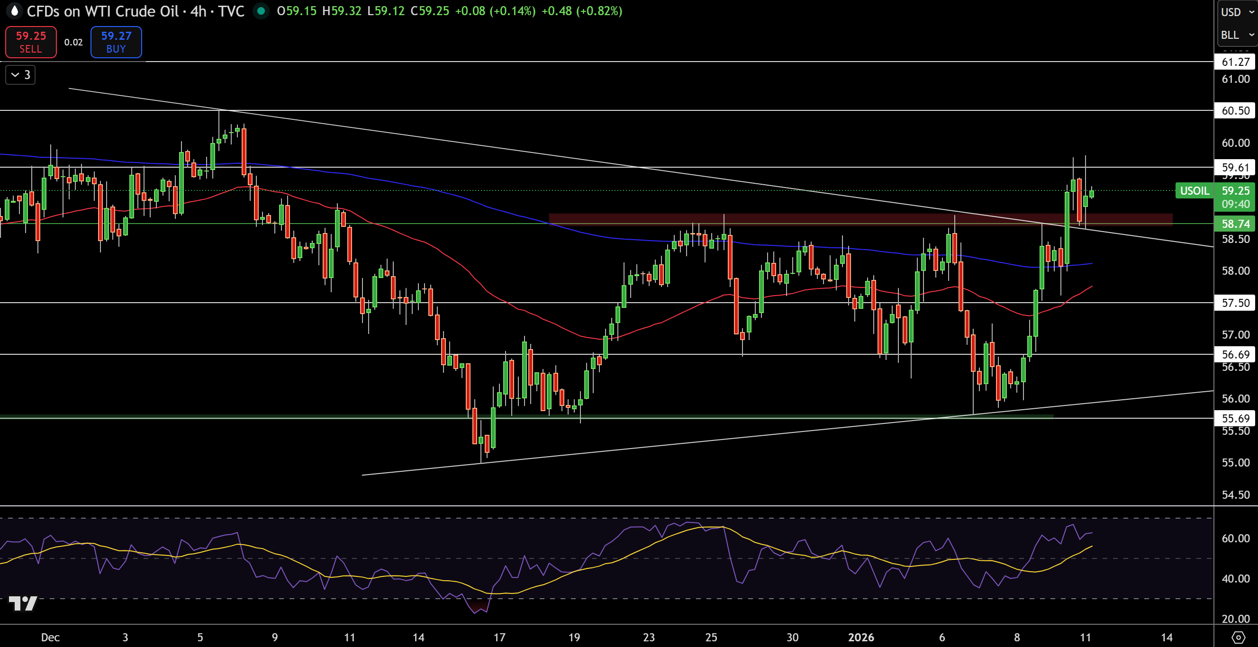Click the current price 59.25 axis label

coord(1235,190)
